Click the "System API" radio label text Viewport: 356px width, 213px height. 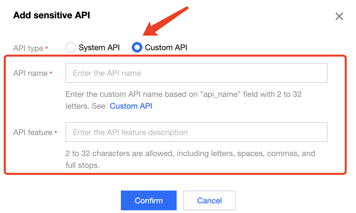coord(99,48)
